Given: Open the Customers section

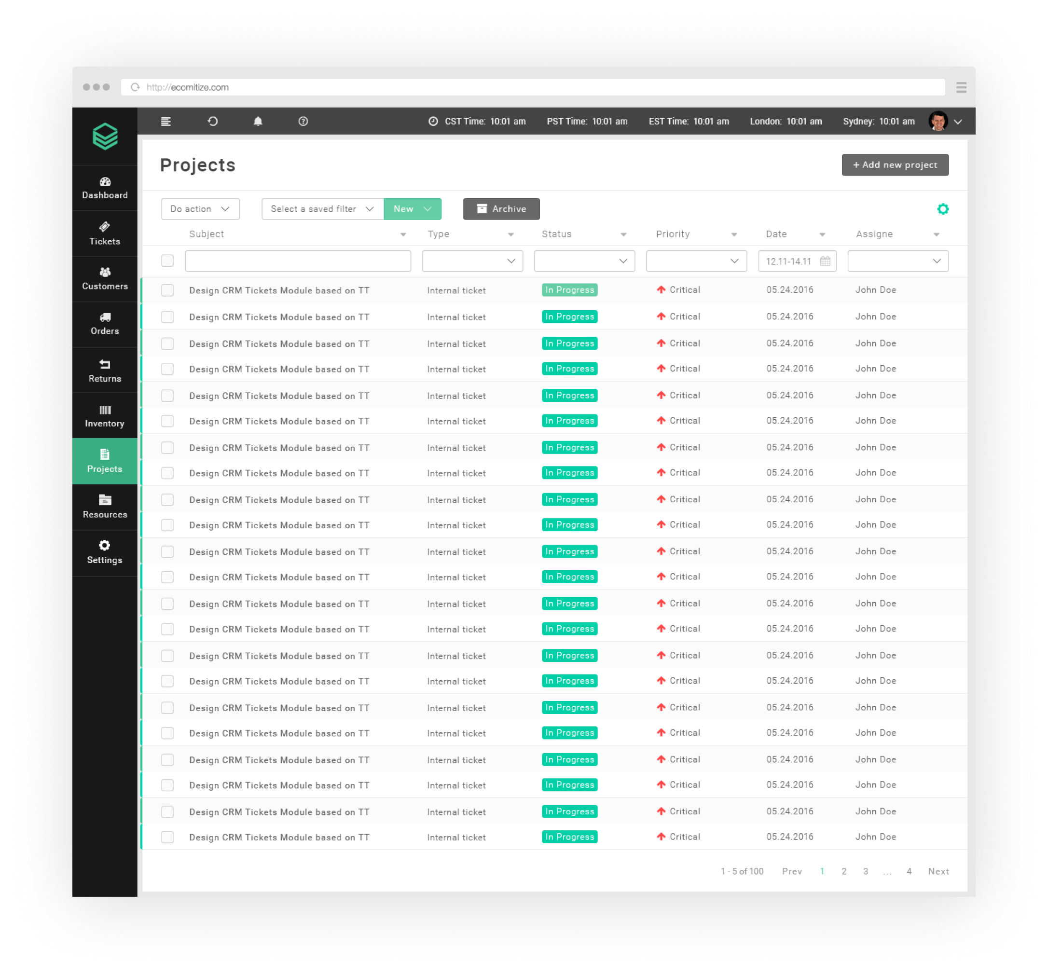Looking at the screenshot, I should tap(105, 279).
